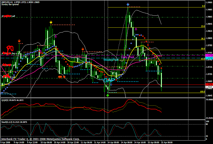Select the QQE(5) indicator label

pos(12,100)
